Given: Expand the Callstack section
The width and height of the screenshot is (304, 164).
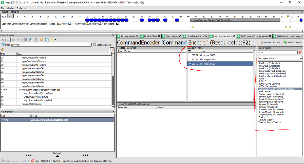Looking at the screenshot, I should pyautogui.click(x=57, y=155).
